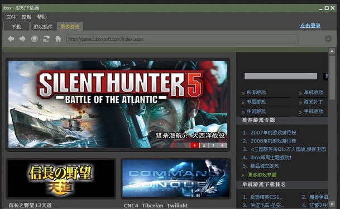The image size is (340, 209).
Task: Click the 单机游戏下载排名 section header
Action: 264,184
